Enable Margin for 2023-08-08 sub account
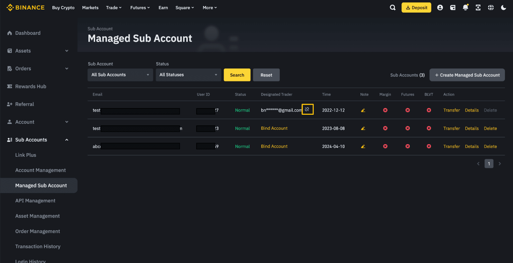 click(385, 128)
